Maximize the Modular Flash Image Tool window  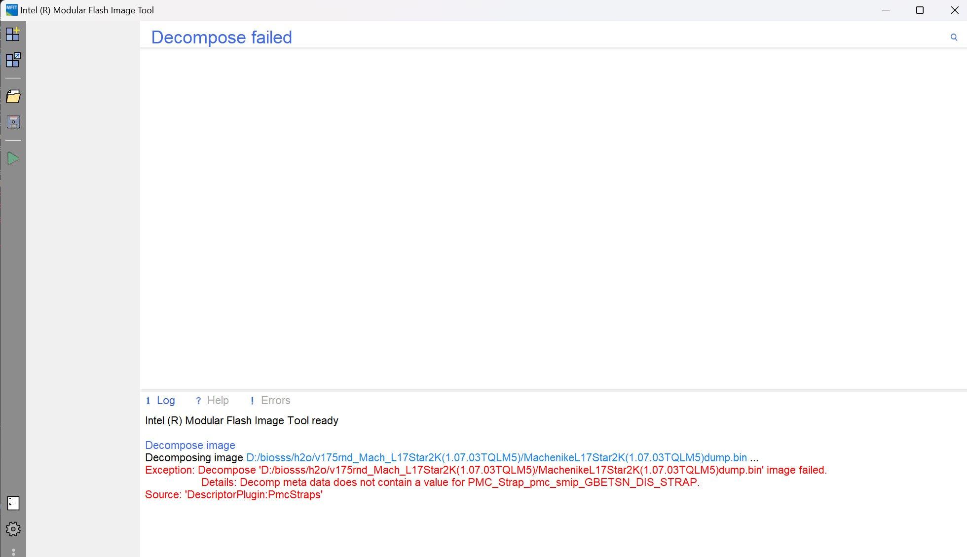coord(920,10)
